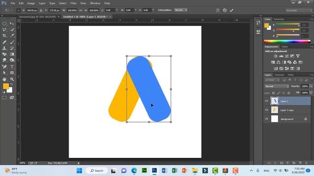Toggle lock all padlock
The image size is (314, 176).
tap(288, 93)
